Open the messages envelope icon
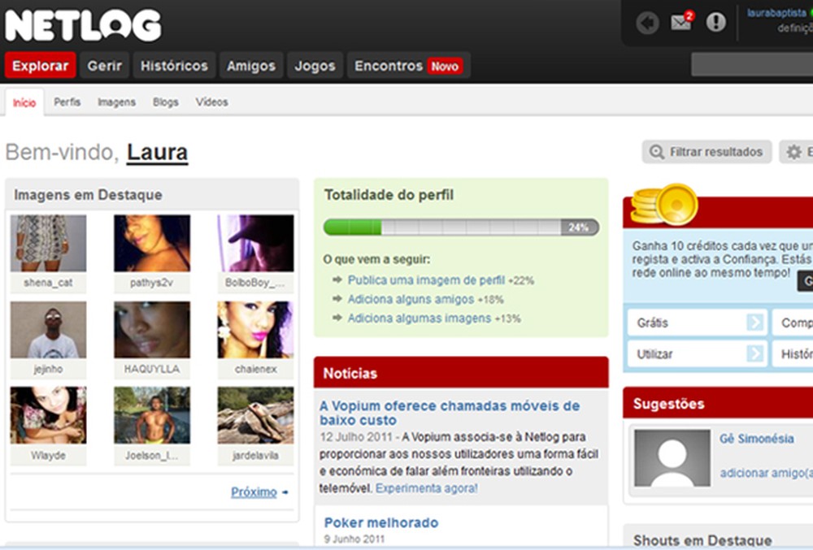This screenshot has width=813, height=550. coord(680,22)
